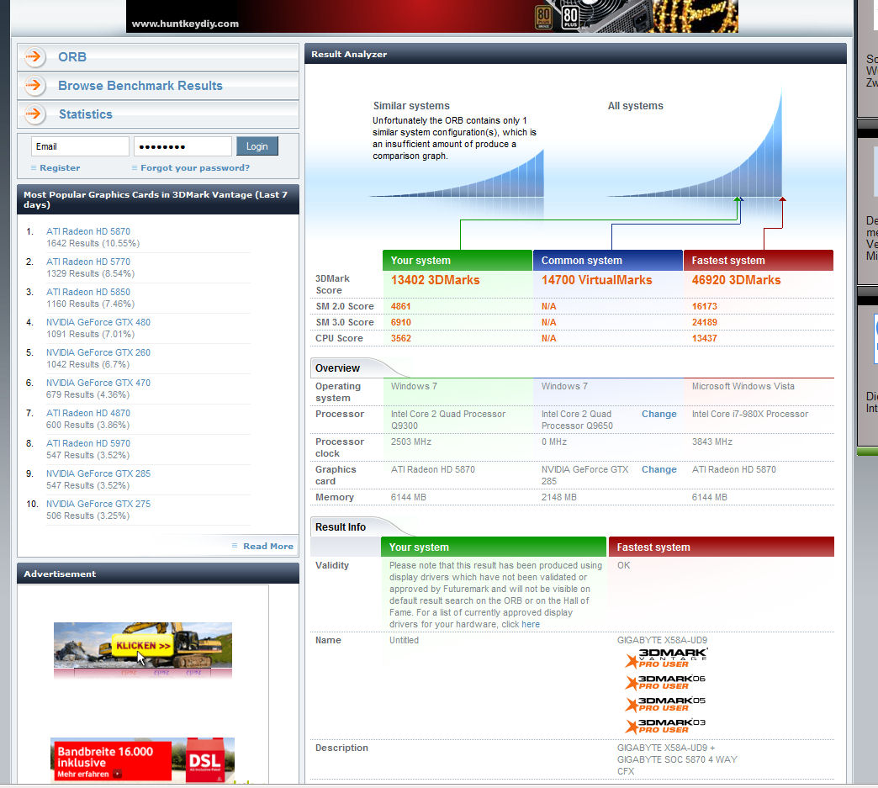Open NVIDIA GeForce GTX 275 link
This screenshot has height=788, width=878.
click(x=98, y=504)
